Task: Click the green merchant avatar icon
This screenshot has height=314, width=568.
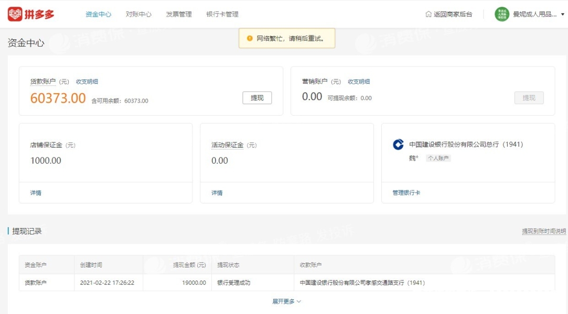Action: (x=502, y=14)
